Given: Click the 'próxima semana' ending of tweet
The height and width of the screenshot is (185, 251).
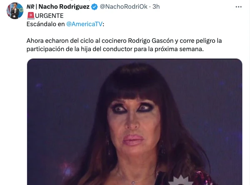Looking at the screenshot, I should tap(179, 49).
